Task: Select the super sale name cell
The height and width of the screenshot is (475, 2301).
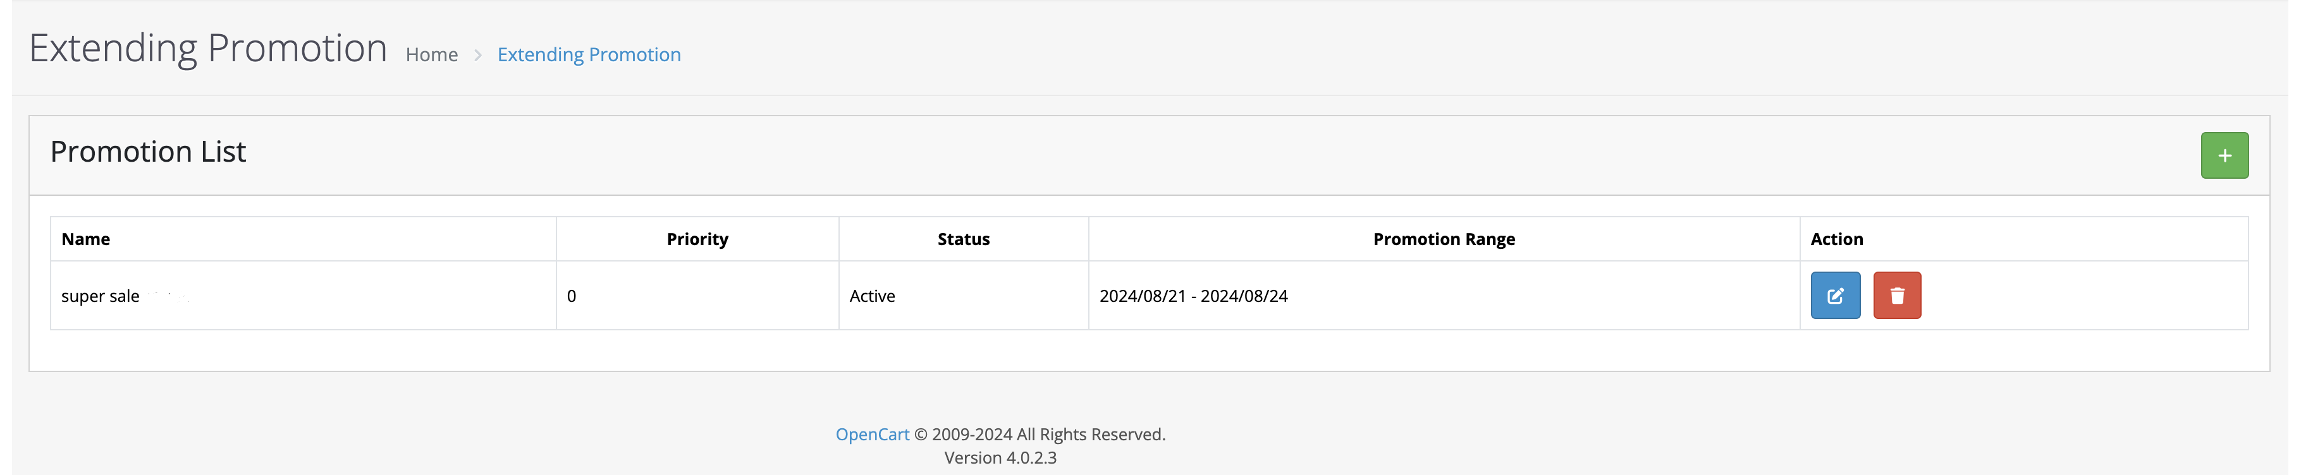Action: tap(303, 296)
